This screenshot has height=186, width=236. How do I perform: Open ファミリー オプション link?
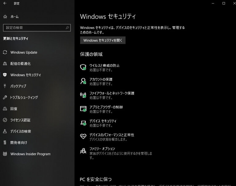tap(102, 149)
